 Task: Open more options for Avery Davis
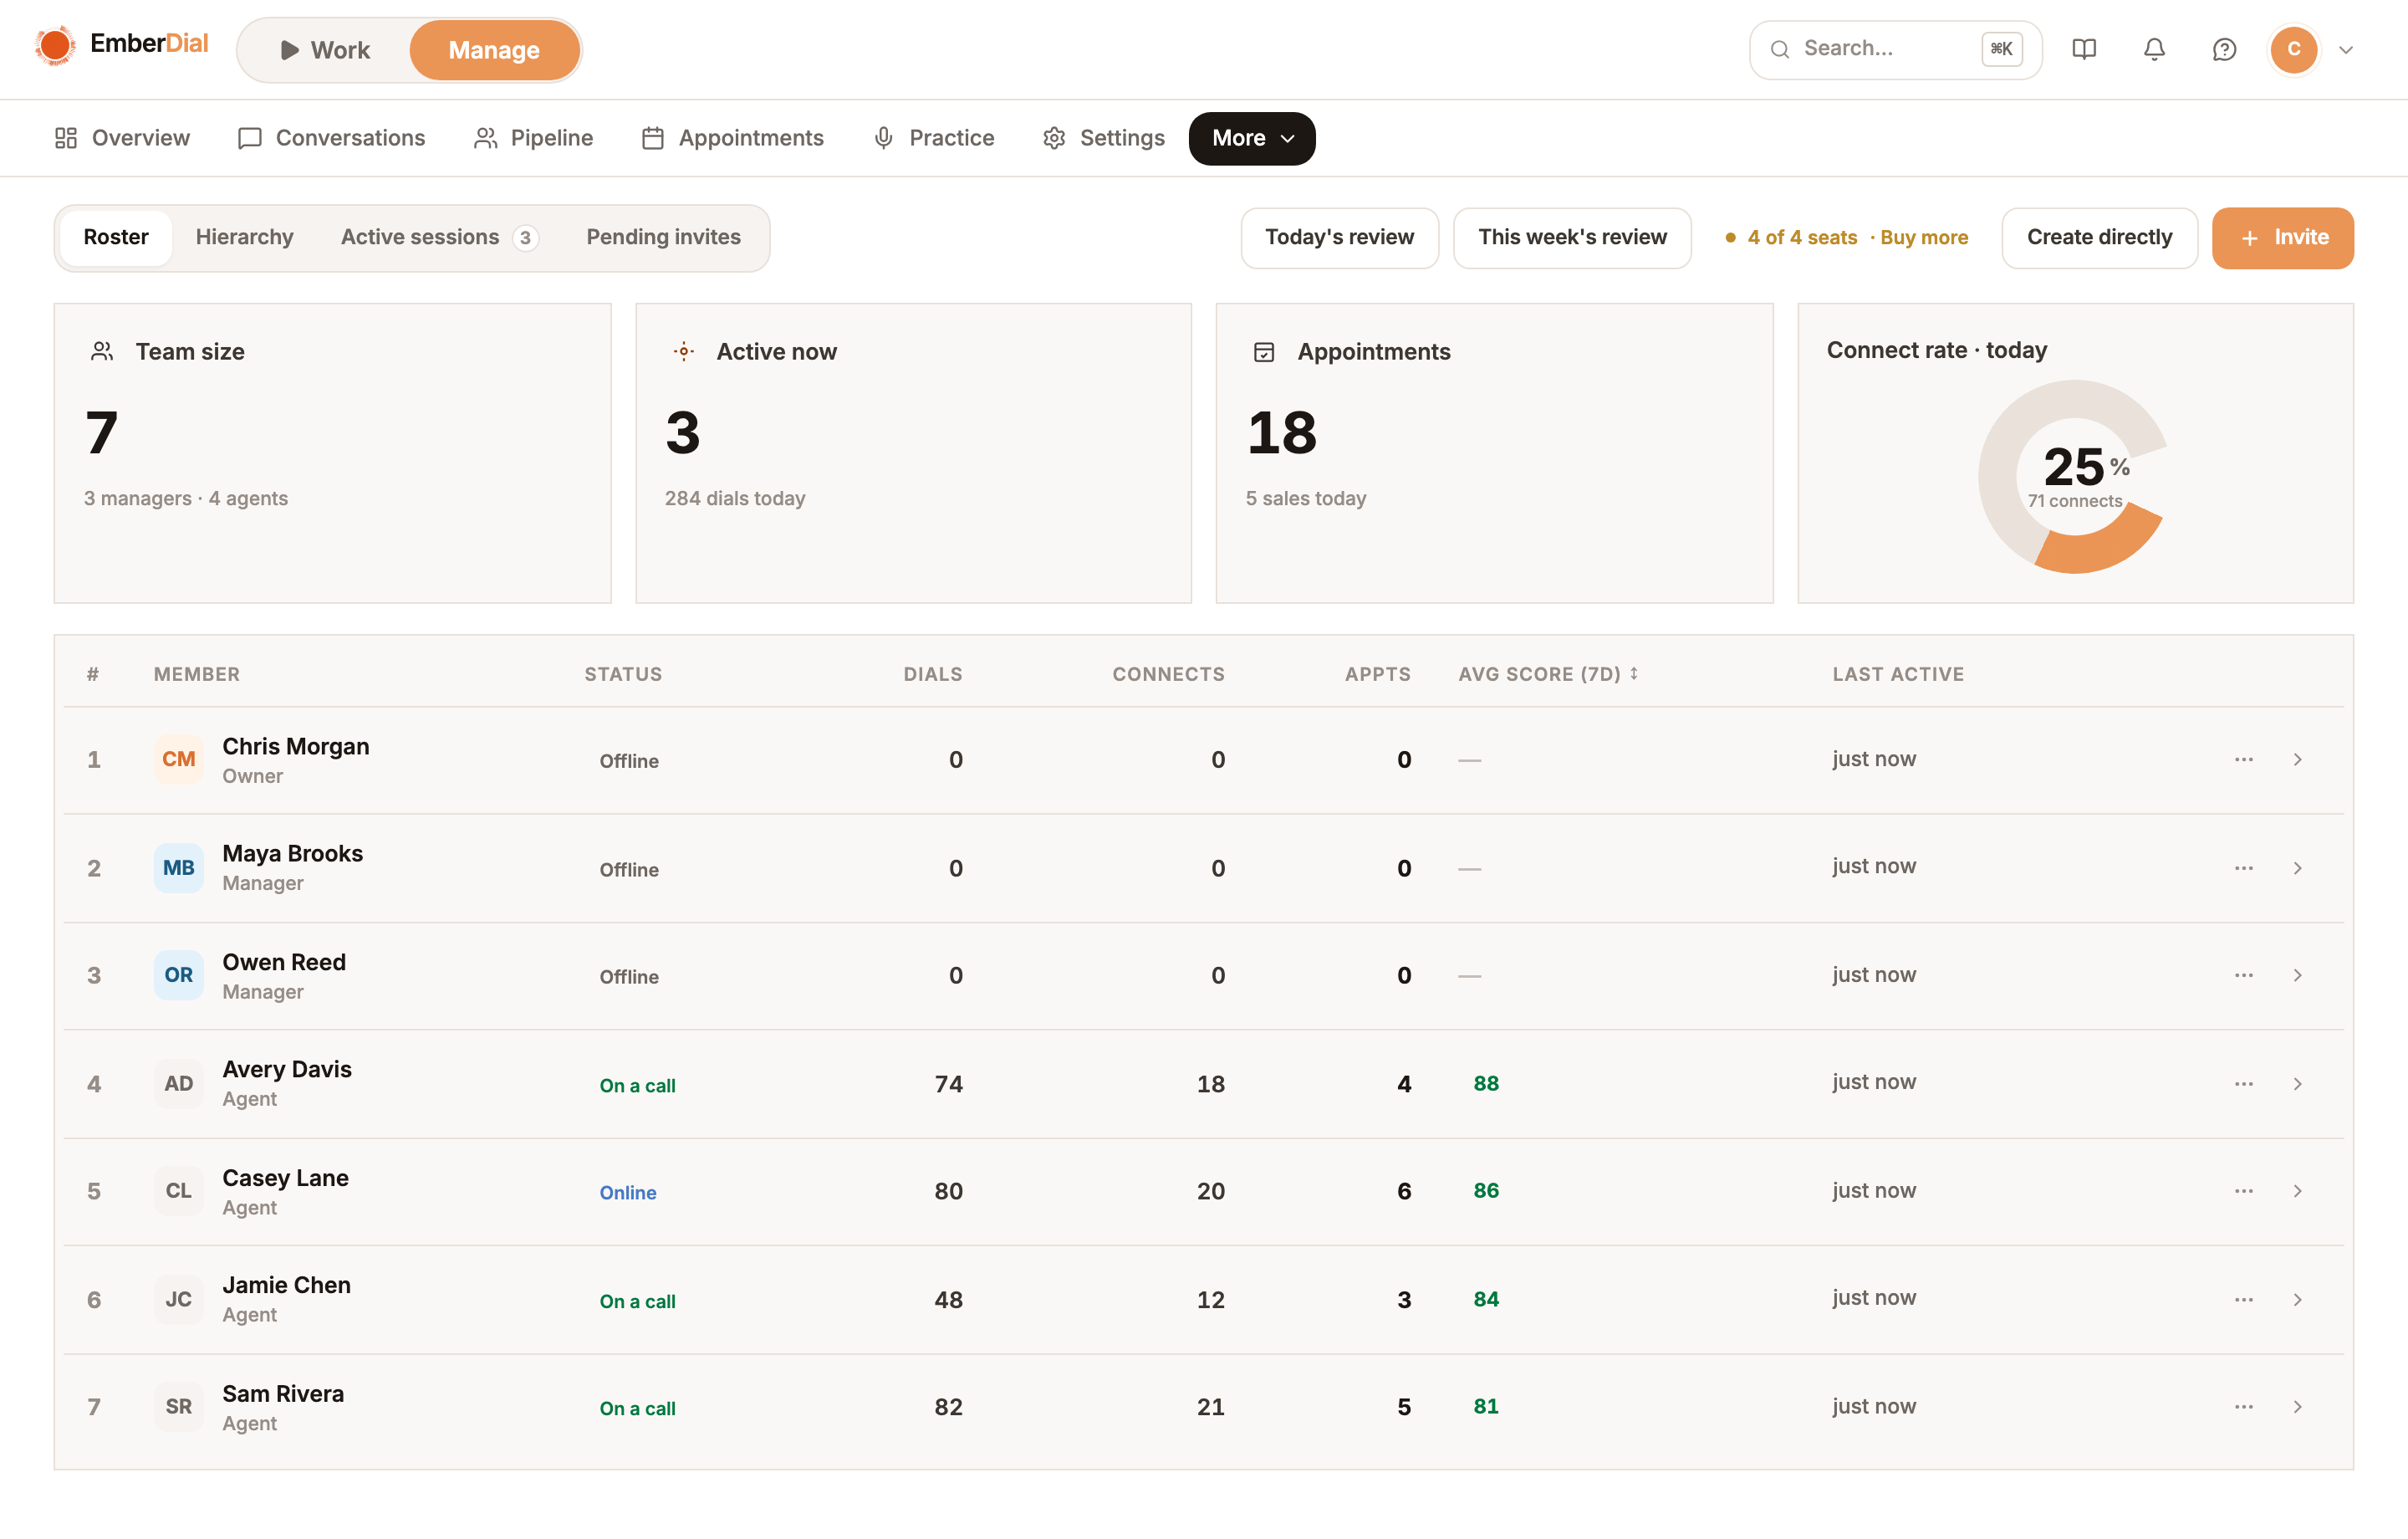2244,1084
